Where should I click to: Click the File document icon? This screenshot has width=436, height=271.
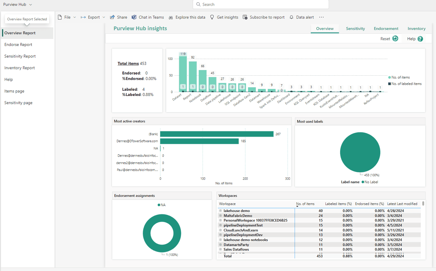click(60, 17)
